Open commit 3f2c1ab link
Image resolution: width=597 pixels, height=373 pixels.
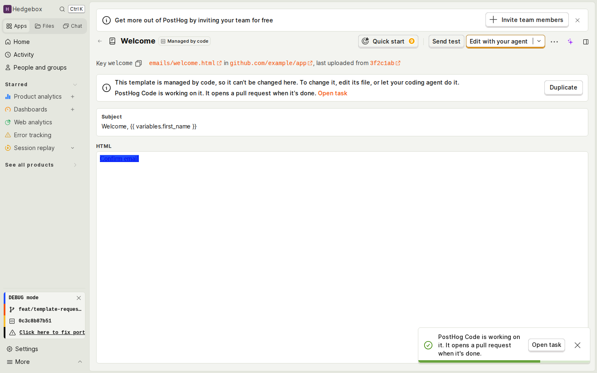click(x=385, y=63)
